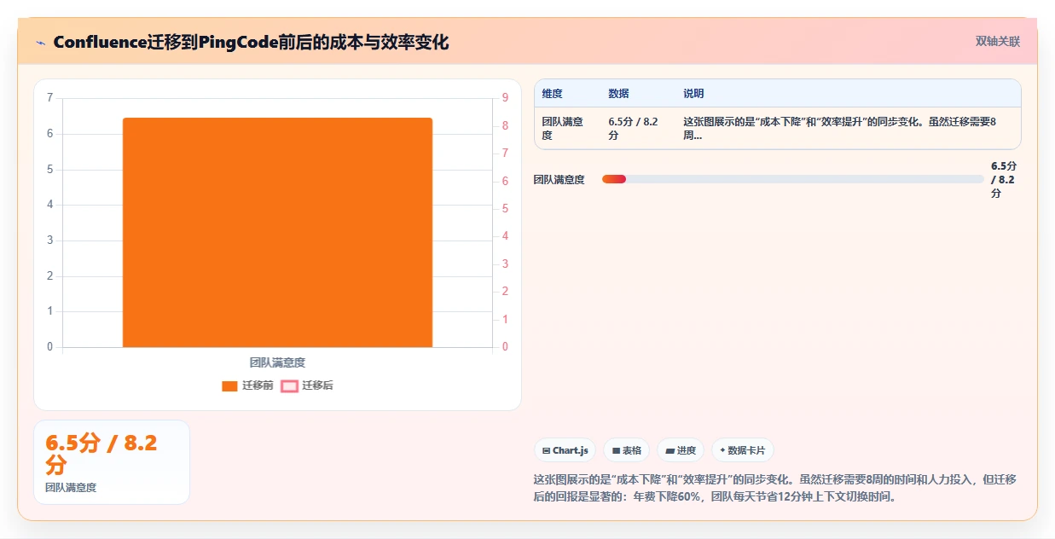Click the pink 迁移后 legend swatch
The width and height of the screenshot is (1055, 539).
289,386
